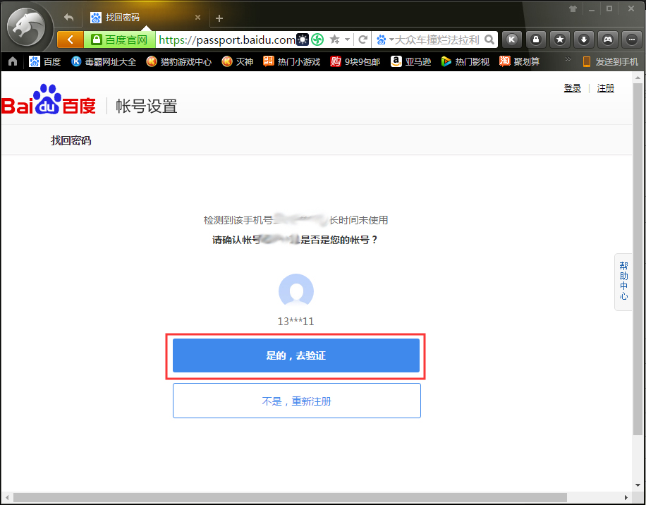The image size is (646, 505).
Task: Click the 不是，重新注册 button
Action: 296,400
